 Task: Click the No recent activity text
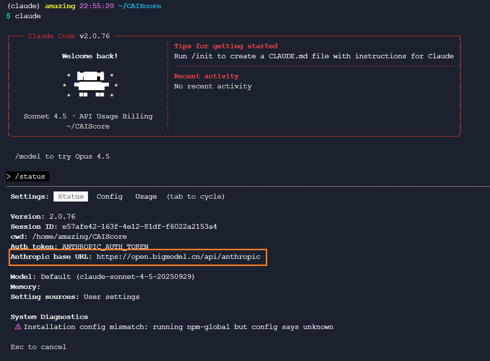click(x=213, y=86)
